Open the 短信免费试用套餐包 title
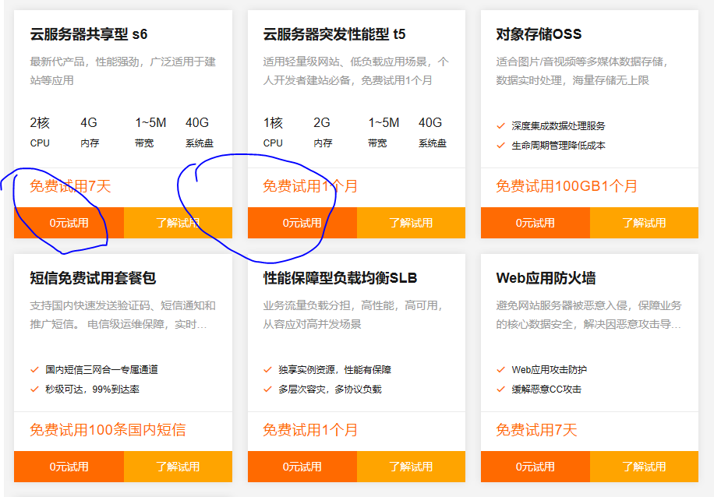 (x=93, y=277)
